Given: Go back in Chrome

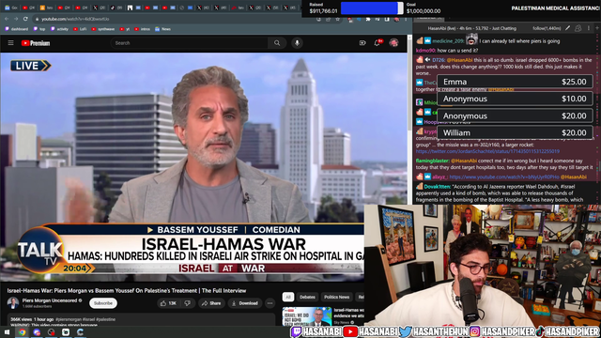Looking at the screenshot, I should tap(7, 19).
